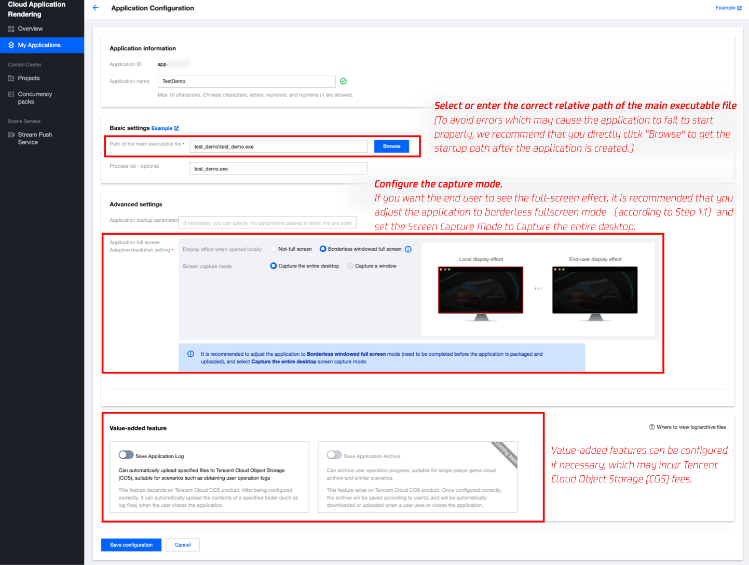Click the Value-added feature heading
The width and height of the screenshot is (749, 565).
138,428
